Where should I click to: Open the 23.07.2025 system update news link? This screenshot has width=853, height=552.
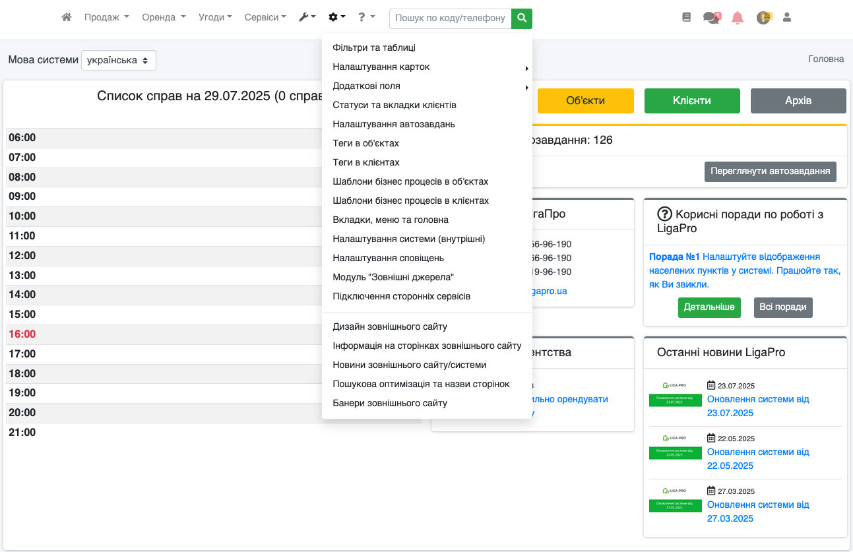757,406
